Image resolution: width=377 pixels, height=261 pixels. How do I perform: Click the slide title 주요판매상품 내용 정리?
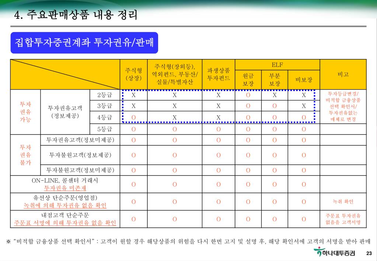pyautogui.click(x=76, y=15)
